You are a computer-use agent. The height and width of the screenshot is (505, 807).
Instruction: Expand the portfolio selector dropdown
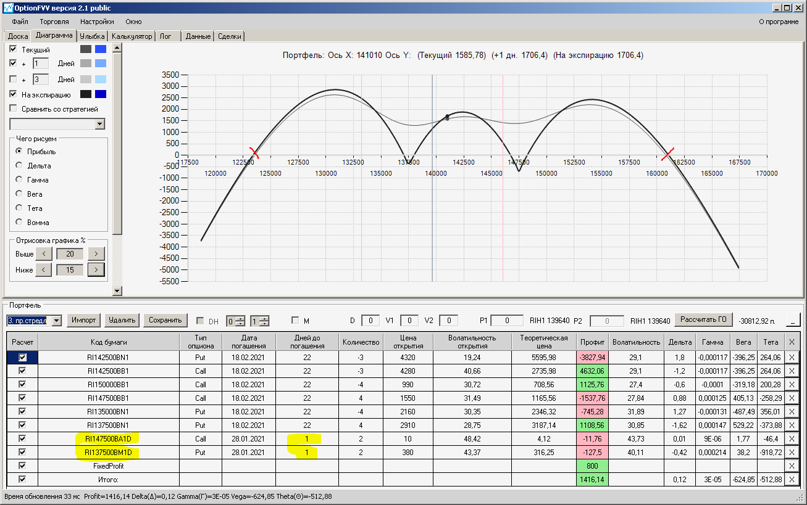tap(56, 321)
